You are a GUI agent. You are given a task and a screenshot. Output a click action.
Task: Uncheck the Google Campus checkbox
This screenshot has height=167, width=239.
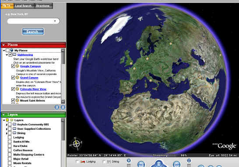(x=13, y=66)
